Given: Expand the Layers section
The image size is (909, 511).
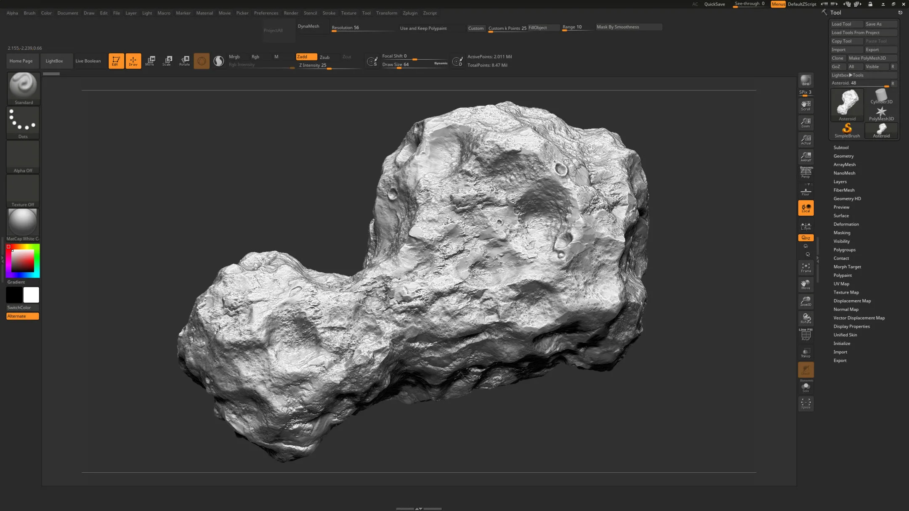Looking at the screenshot, I should click(840, 182).
